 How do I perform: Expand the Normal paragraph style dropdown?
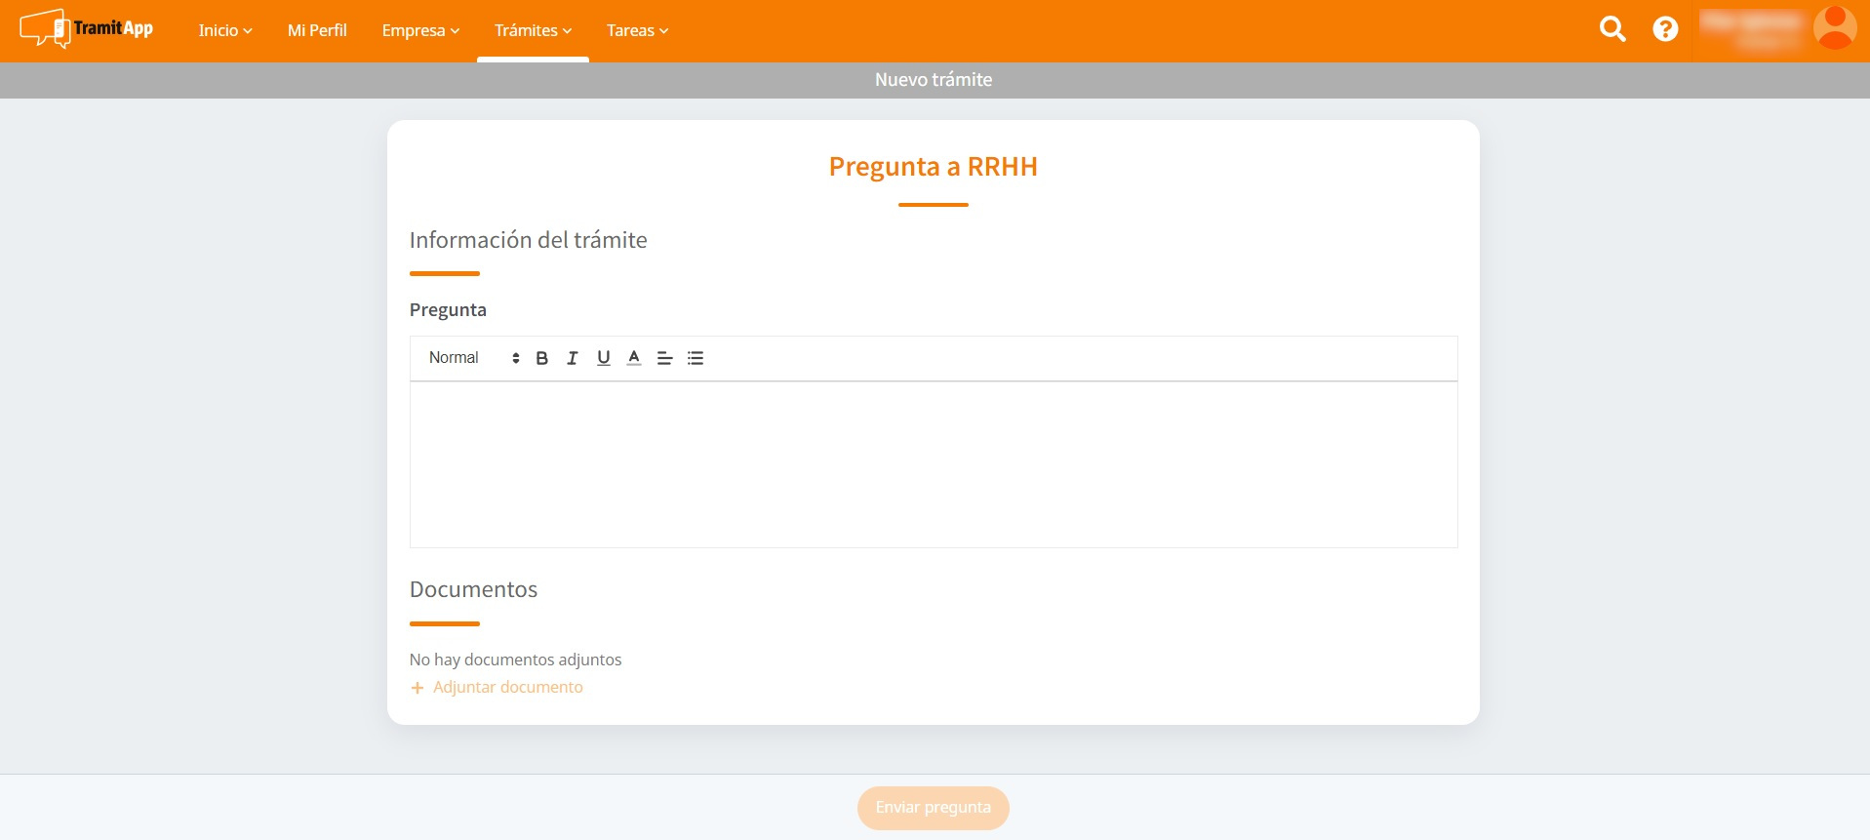coord(473,358)
